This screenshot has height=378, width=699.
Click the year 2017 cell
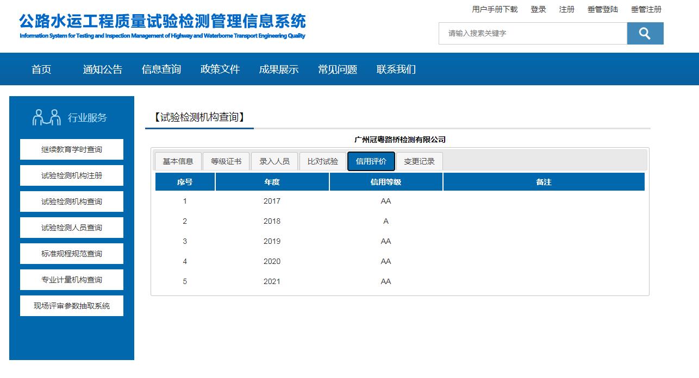coord(272,201)
